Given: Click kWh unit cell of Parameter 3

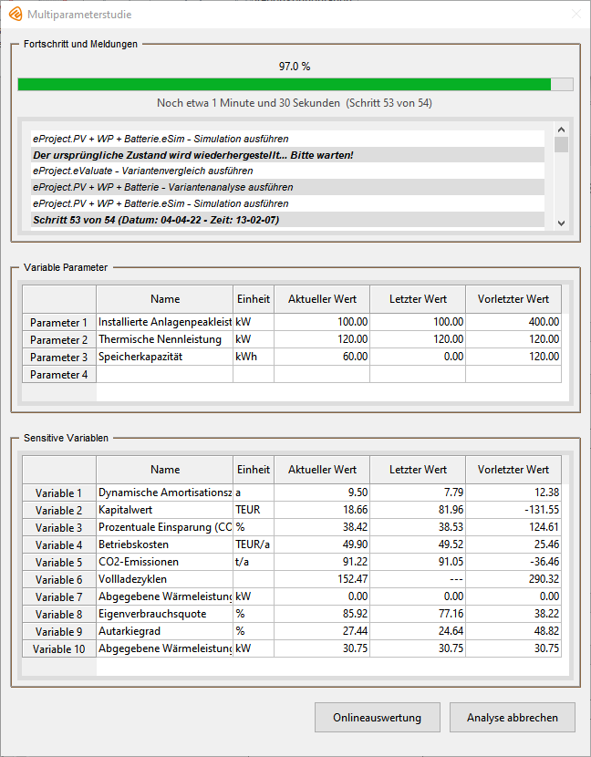Looking at the screenshot, I should pos(254,357).
